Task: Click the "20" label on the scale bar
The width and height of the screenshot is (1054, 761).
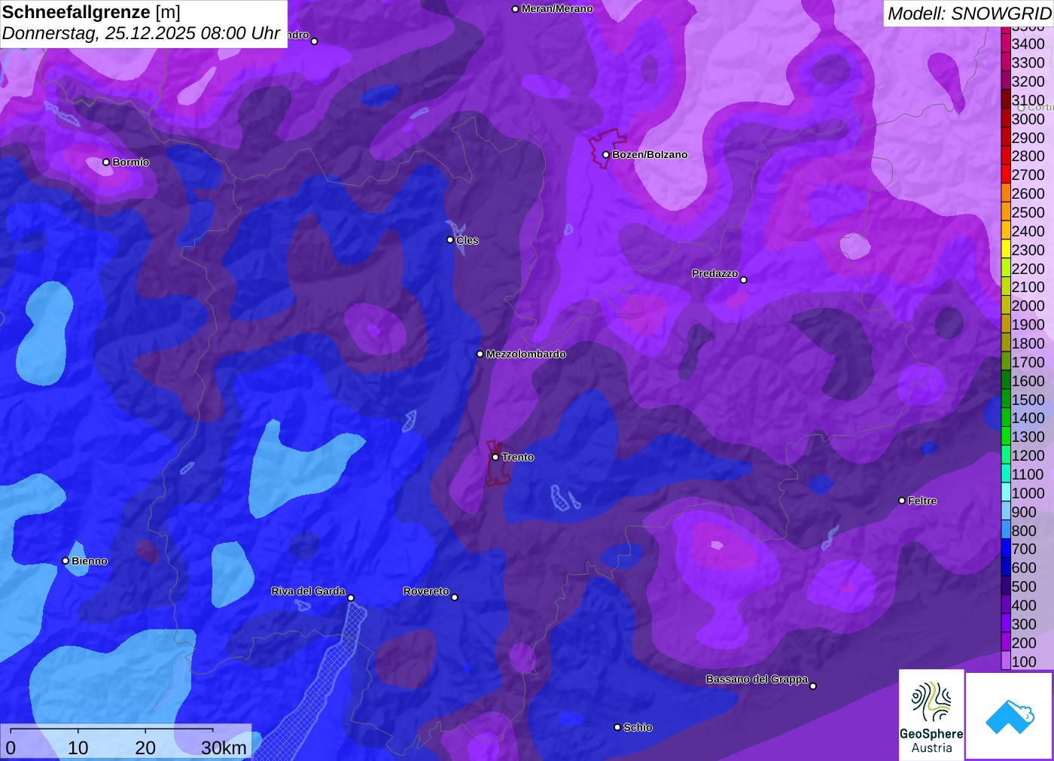Action: tap(145, 747)
